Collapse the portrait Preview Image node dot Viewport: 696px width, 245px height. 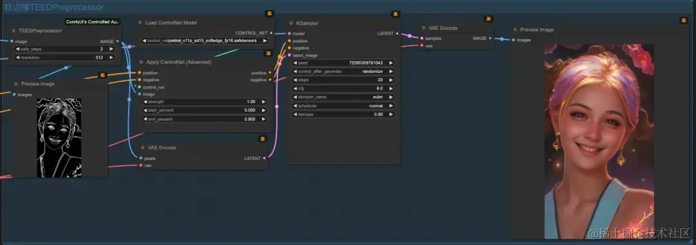[x=516, y=30]
